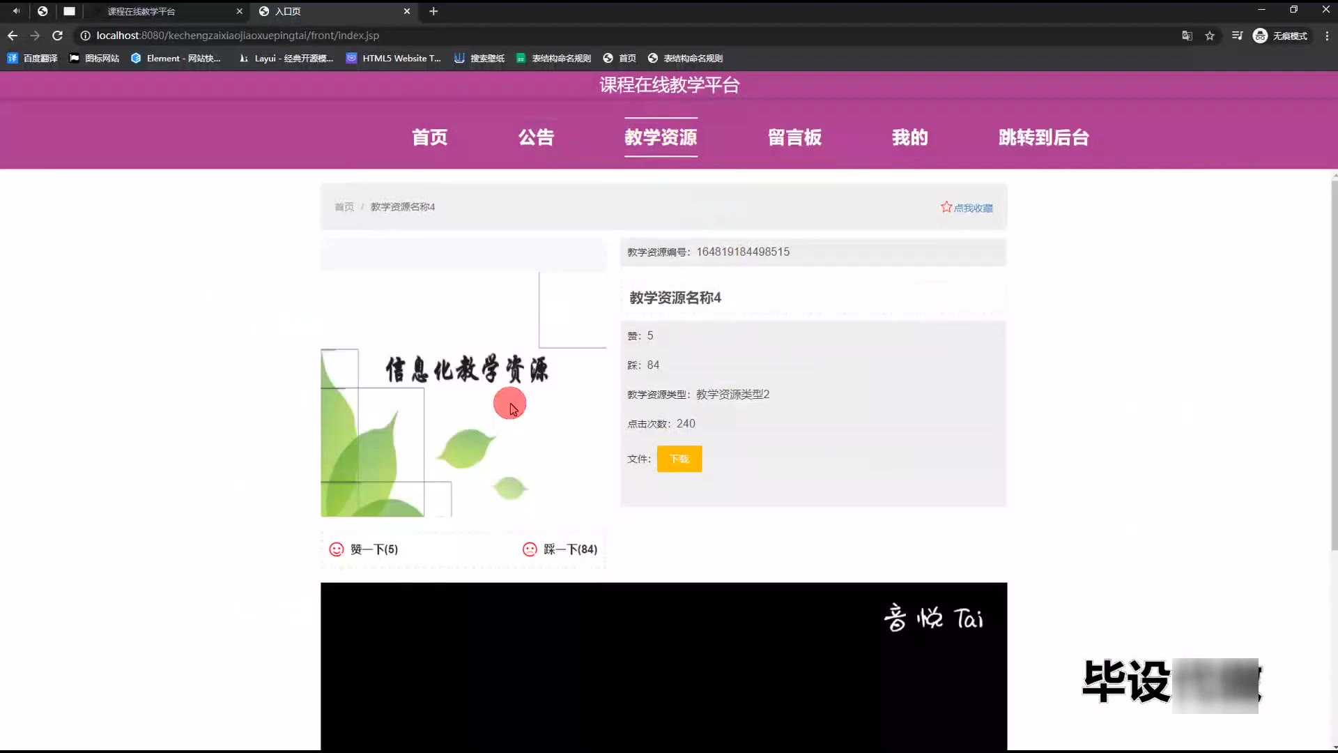Screen dimensions: 1338x753
Task: Open the 首页 navigation menu item
Action: point(429,137)
